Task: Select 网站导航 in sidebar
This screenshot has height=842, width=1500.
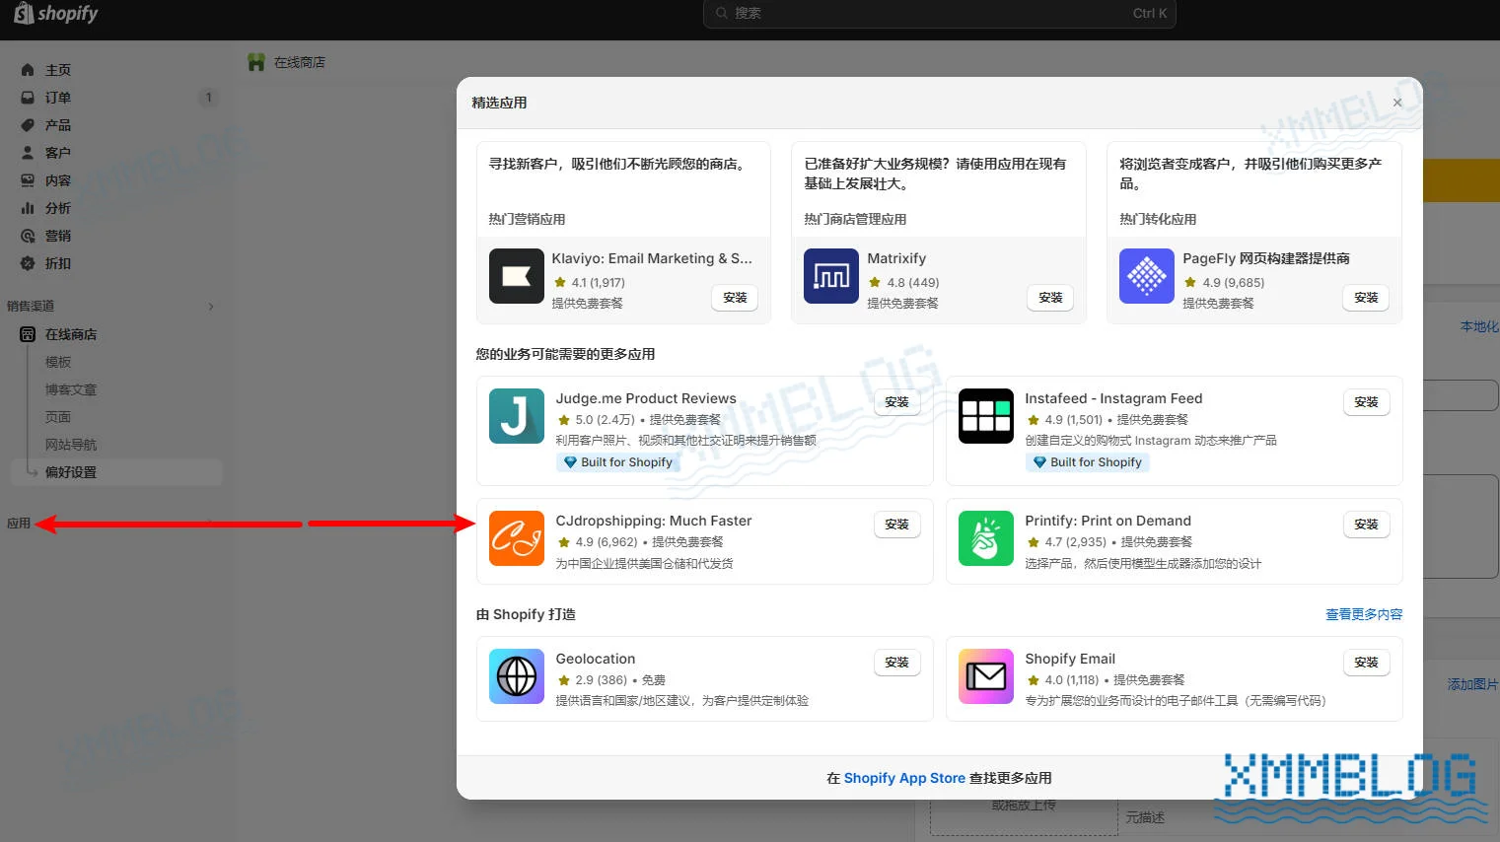Action: pos(71,445)
